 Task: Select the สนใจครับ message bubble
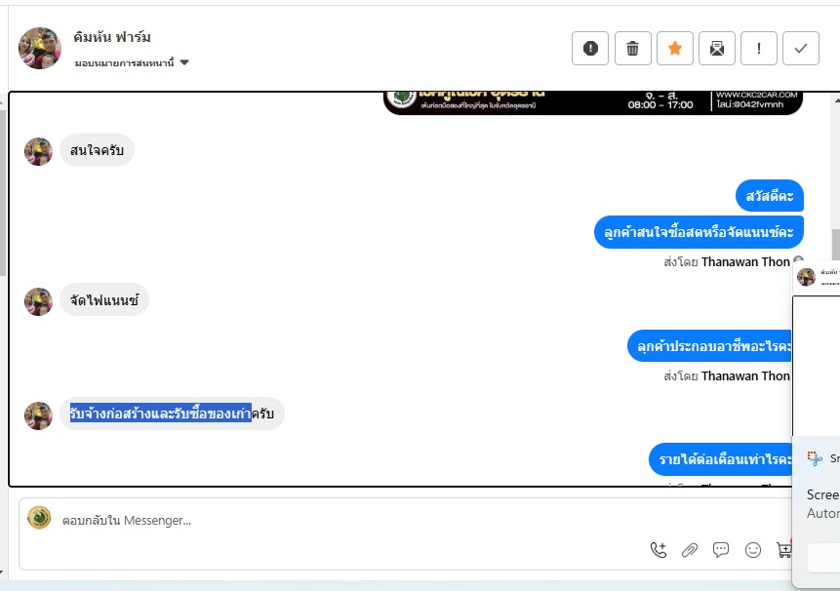coord(97,150)
